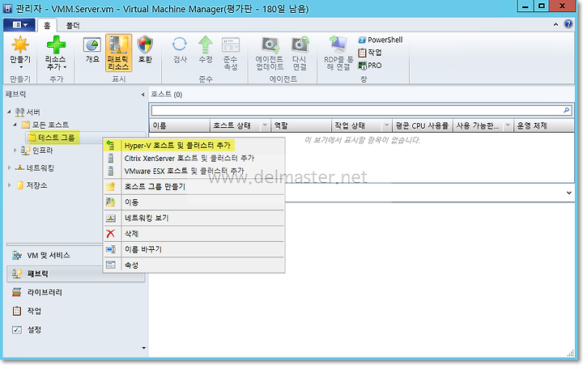Open the 호스트 상태 column filter dropdown
This screenshot has height=365, width=583.
(x=265, y=125)
